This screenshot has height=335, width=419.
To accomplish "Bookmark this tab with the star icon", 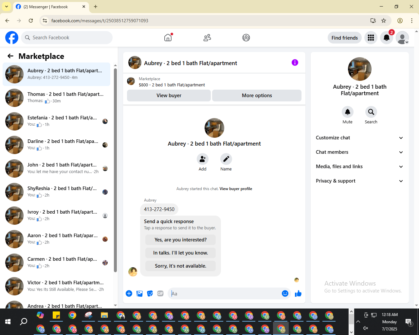I will click(x=384, y=21).
